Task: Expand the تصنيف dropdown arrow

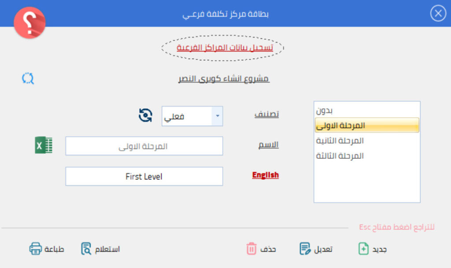Action: [217, 116]
